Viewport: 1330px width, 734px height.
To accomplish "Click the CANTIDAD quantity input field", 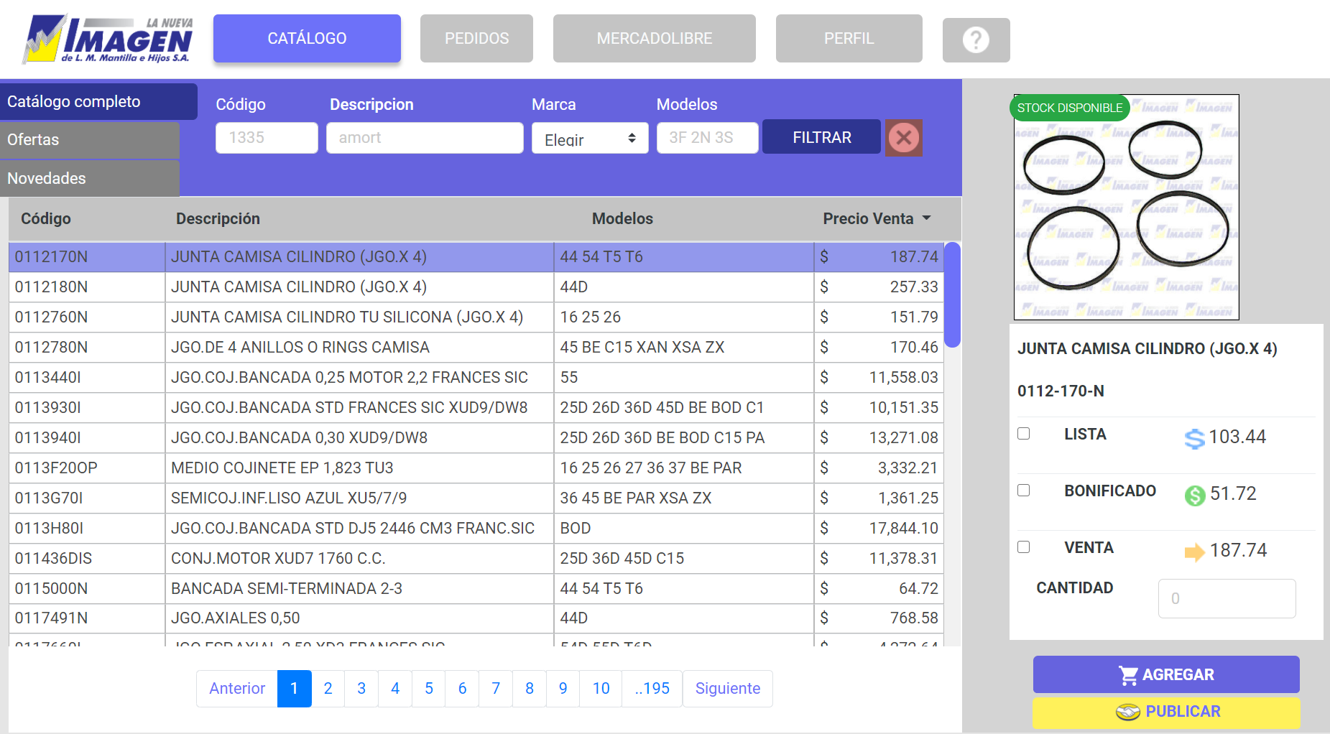I will [1227, 598].
